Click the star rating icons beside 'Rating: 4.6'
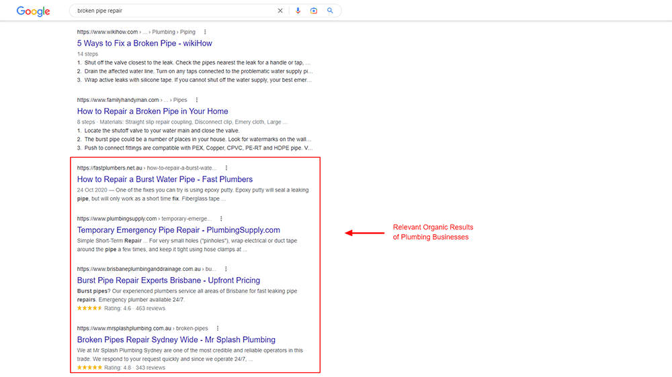This screenshot has height=377, width=672. point(89,308)
